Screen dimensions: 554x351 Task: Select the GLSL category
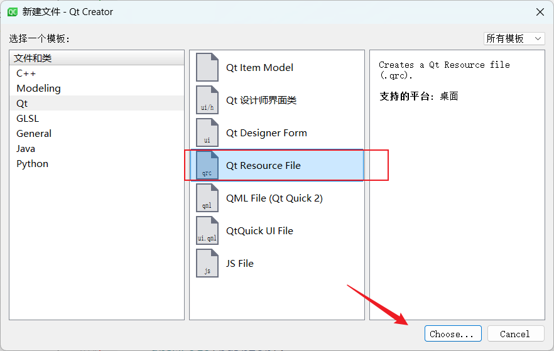click(97, 118)
